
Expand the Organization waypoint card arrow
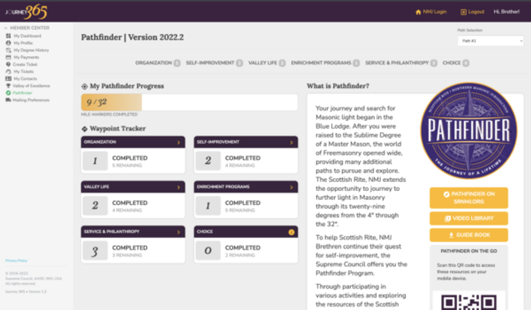(178, 143)
